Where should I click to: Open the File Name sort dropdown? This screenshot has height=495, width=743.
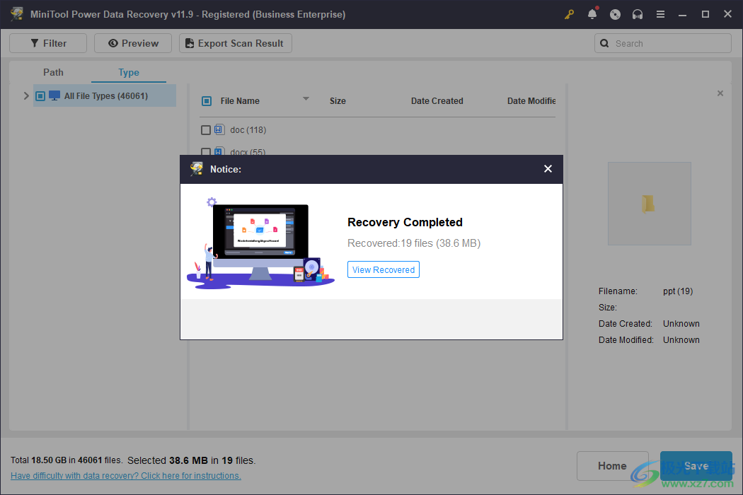[x=306, y=99]
